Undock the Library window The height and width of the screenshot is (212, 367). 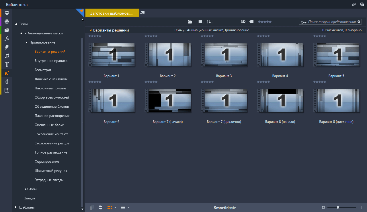click(354, 4)
